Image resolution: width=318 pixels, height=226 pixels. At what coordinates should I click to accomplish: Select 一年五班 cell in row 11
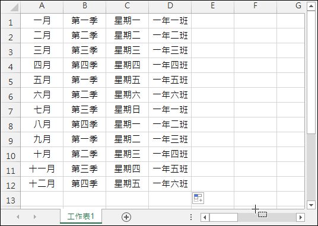[170, 169]
